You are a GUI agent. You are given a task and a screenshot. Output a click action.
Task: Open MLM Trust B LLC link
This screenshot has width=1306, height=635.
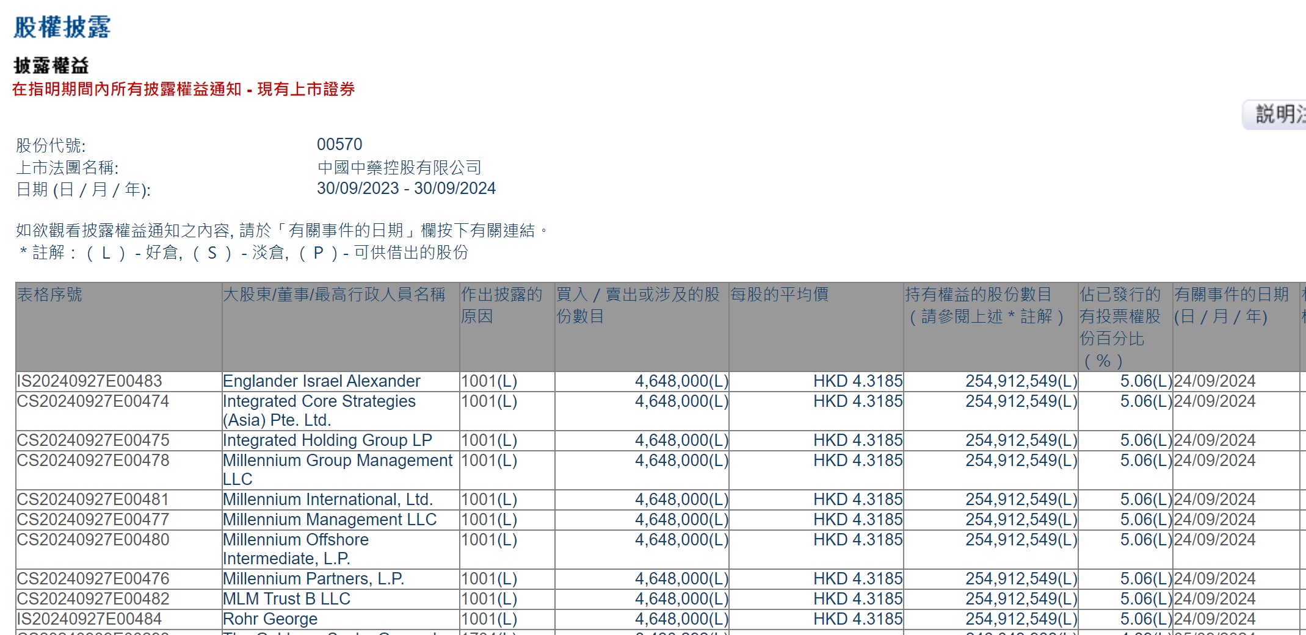(287, 599)
